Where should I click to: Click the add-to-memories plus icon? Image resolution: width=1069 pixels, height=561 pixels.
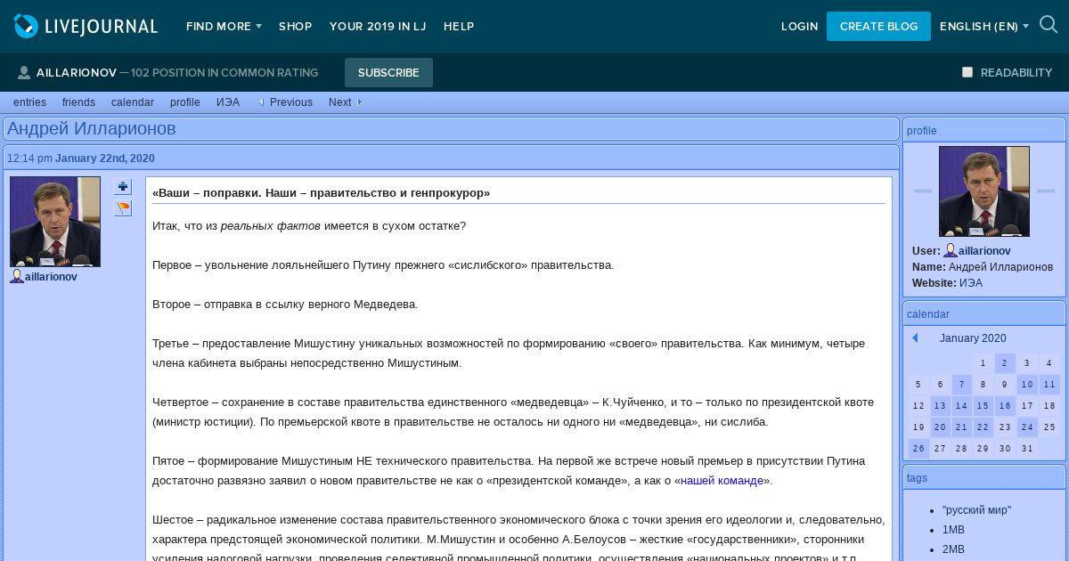coord(122,187)
